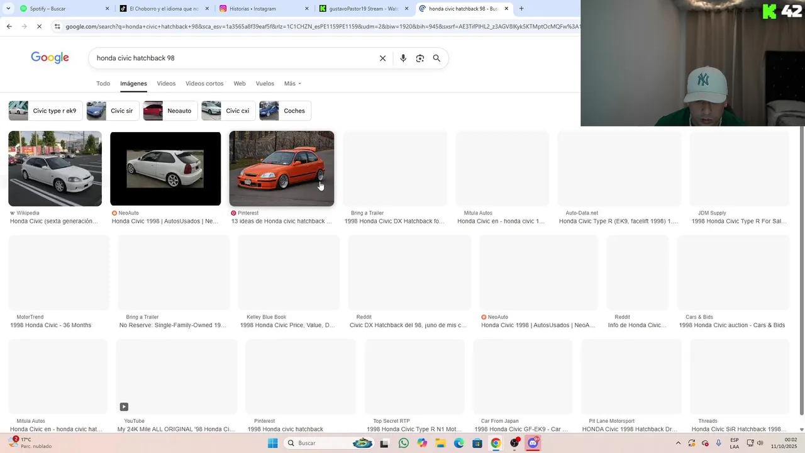The height and width of the screenshot is (453, 805).
Task: Open Copilot from the taskbar
Action: click(422, 443)
